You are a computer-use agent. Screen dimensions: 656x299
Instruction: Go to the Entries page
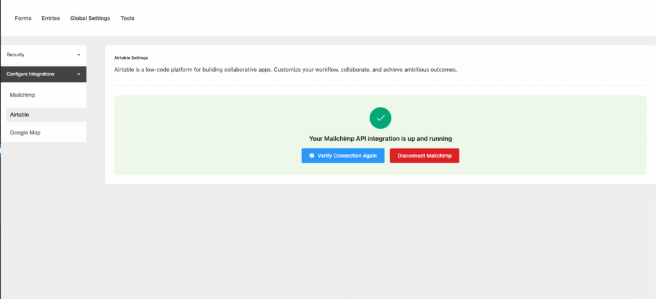tap(51, 18)
